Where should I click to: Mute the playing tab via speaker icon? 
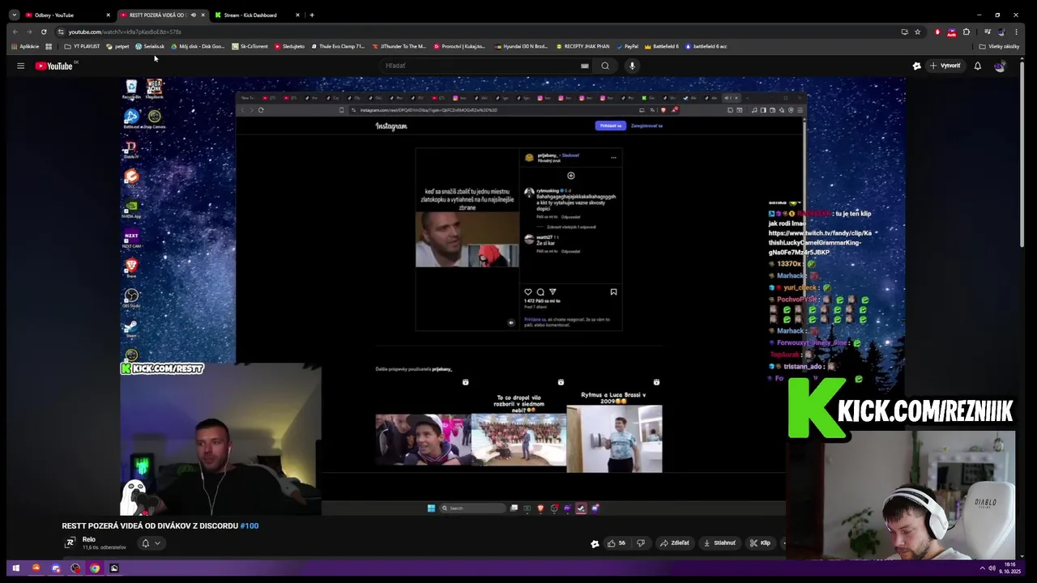click(193, 15)
